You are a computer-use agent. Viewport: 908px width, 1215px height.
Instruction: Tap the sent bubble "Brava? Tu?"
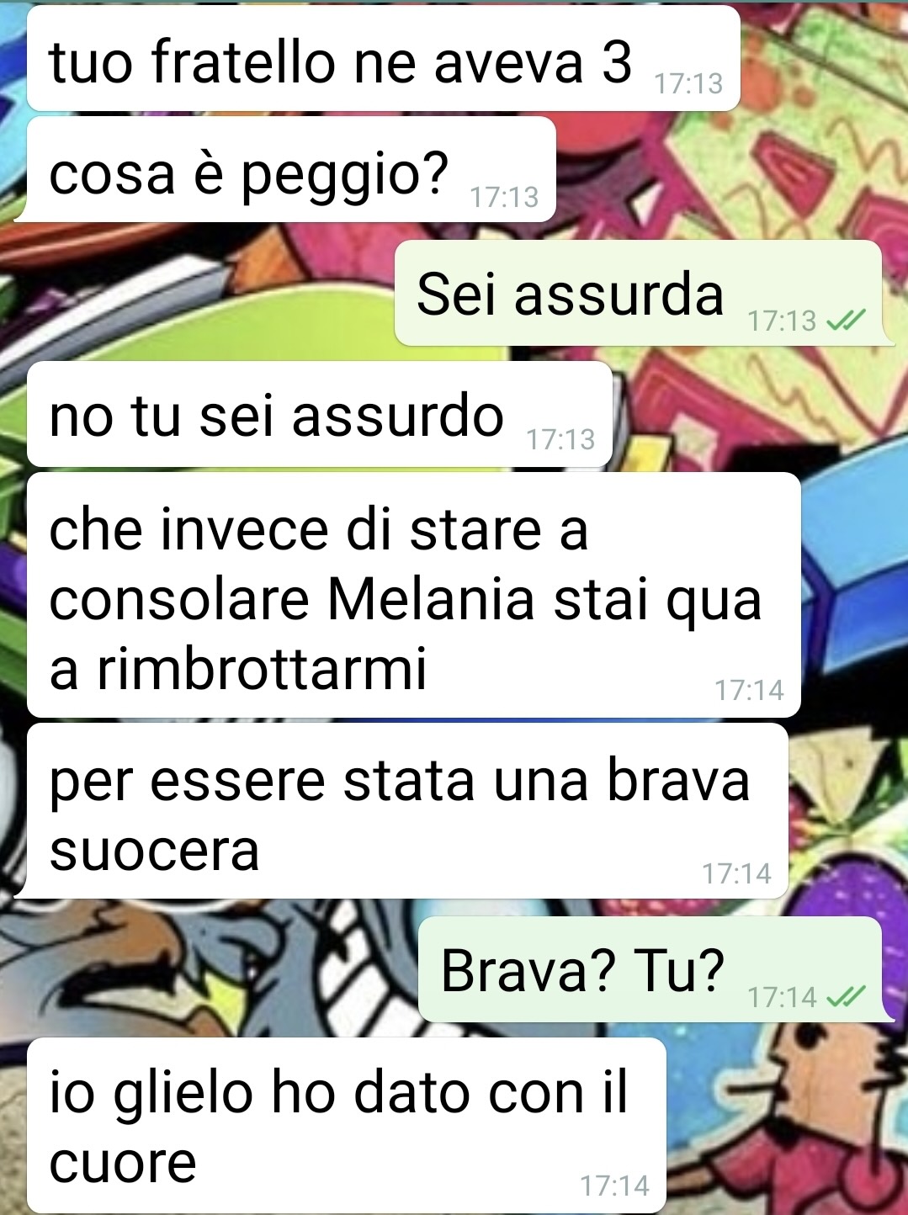[x=650, y=969]
